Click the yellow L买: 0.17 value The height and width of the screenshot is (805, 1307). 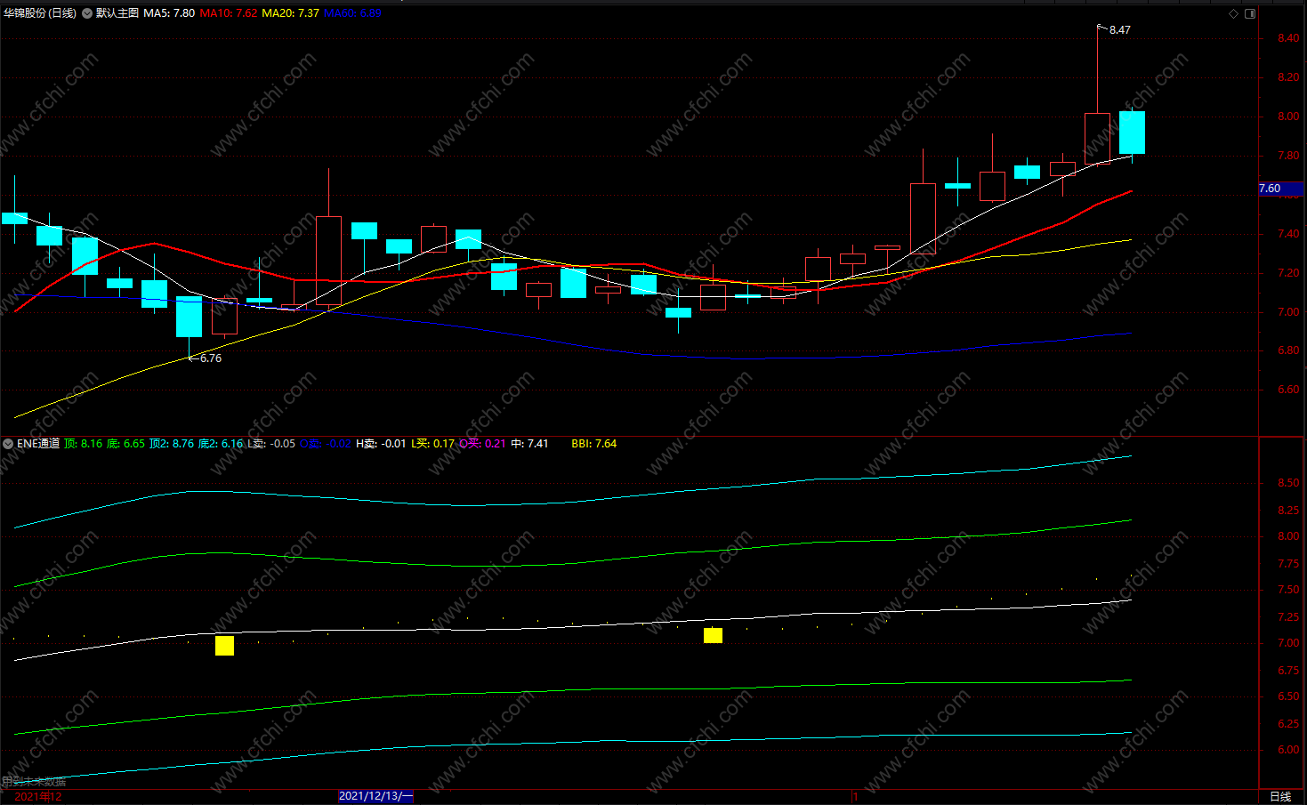[x=432, y=443]
